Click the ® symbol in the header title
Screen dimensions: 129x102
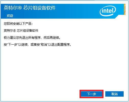pyautogui.click(x=20, y=8)
